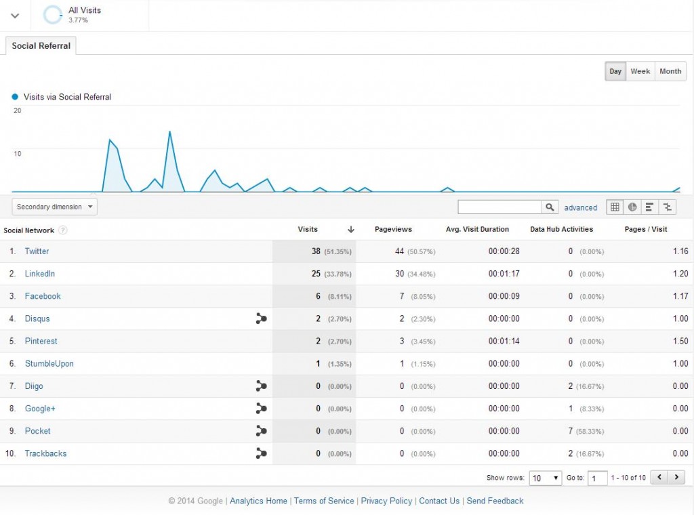Click the advanced filter link
The height and width of the screenshot is (515, 694).
tap(580, 207)
